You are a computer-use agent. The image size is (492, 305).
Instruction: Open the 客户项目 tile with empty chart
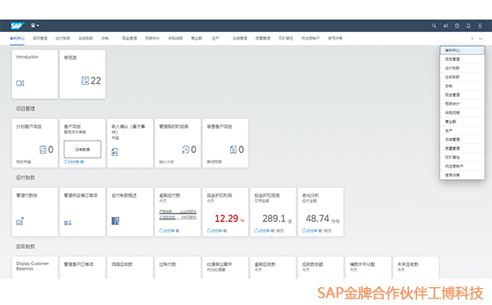[x=82, y=143]
